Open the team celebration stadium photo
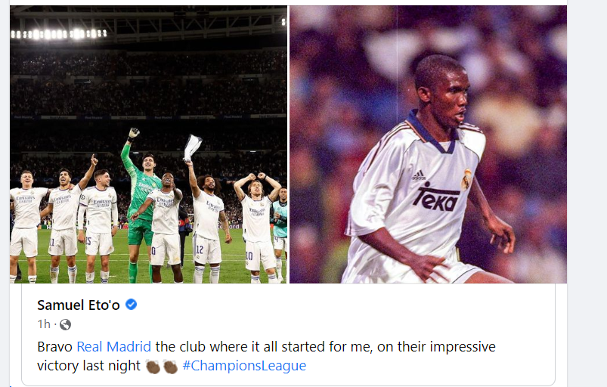 (x=149, y=144)
